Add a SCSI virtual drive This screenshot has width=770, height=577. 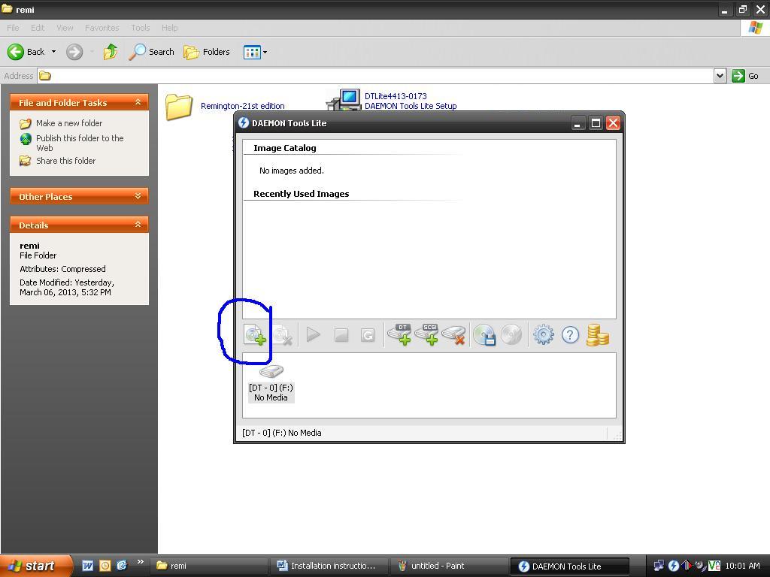click(x=427, y=334)
